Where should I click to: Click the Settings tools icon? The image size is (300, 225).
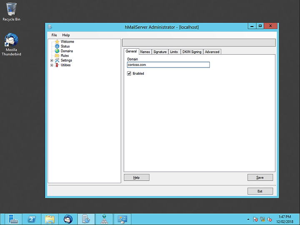(57, 60)
